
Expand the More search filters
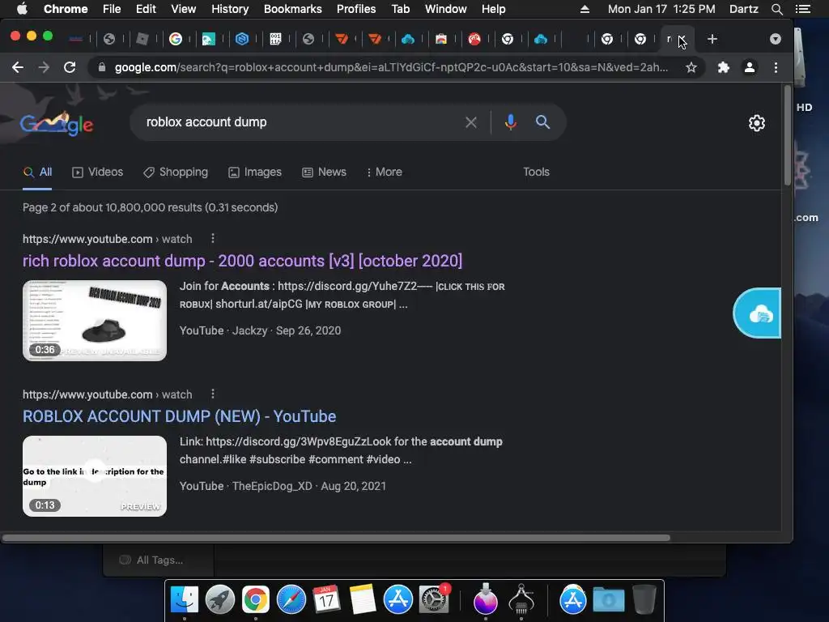click(385, 172)
